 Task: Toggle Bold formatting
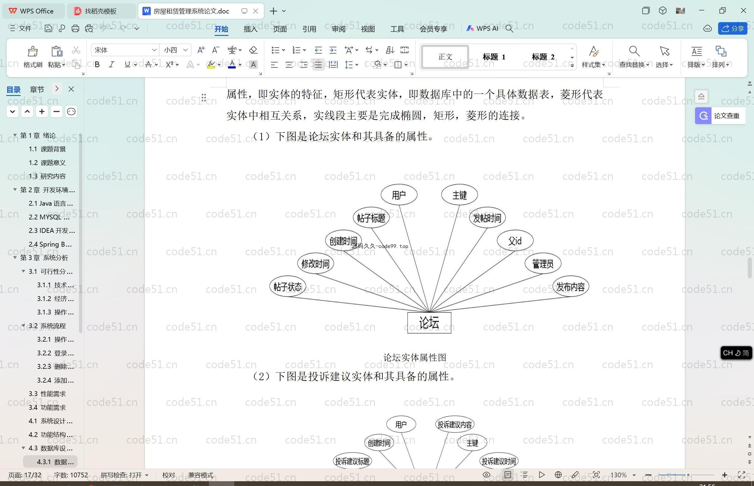pyautogui.click(x=97, y=65)
